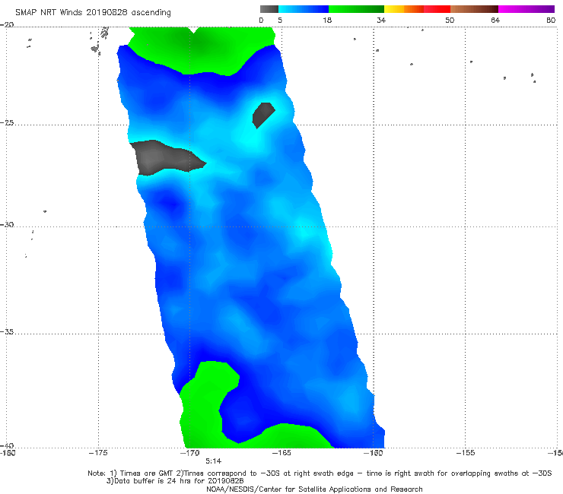Pick the blue segment of the wind color bar
The height and width of the screenshot is (494, 563).
pyautogui.click(x=304, y=9)
